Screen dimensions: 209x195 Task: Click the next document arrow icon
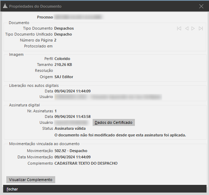click(193, 29)
